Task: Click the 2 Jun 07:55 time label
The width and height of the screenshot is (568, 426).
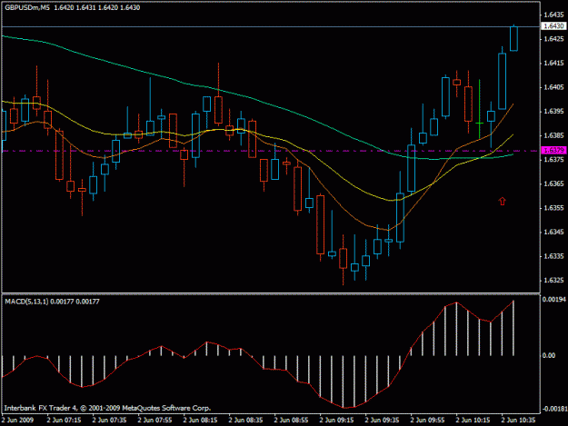Action: pyautogui.click(x=154, y=421)
